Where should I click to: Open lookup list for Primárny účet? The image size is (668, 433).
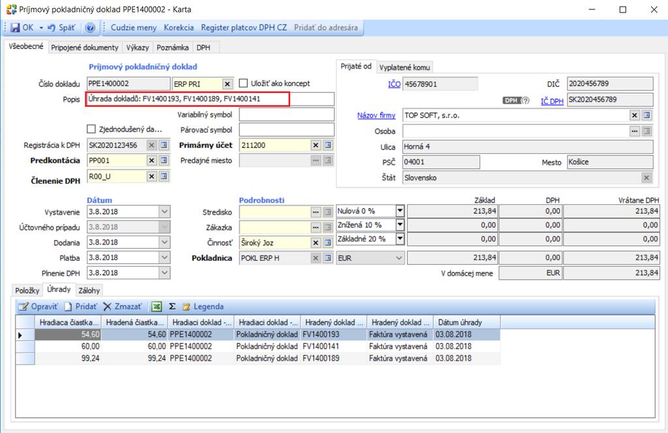[327, 145]
